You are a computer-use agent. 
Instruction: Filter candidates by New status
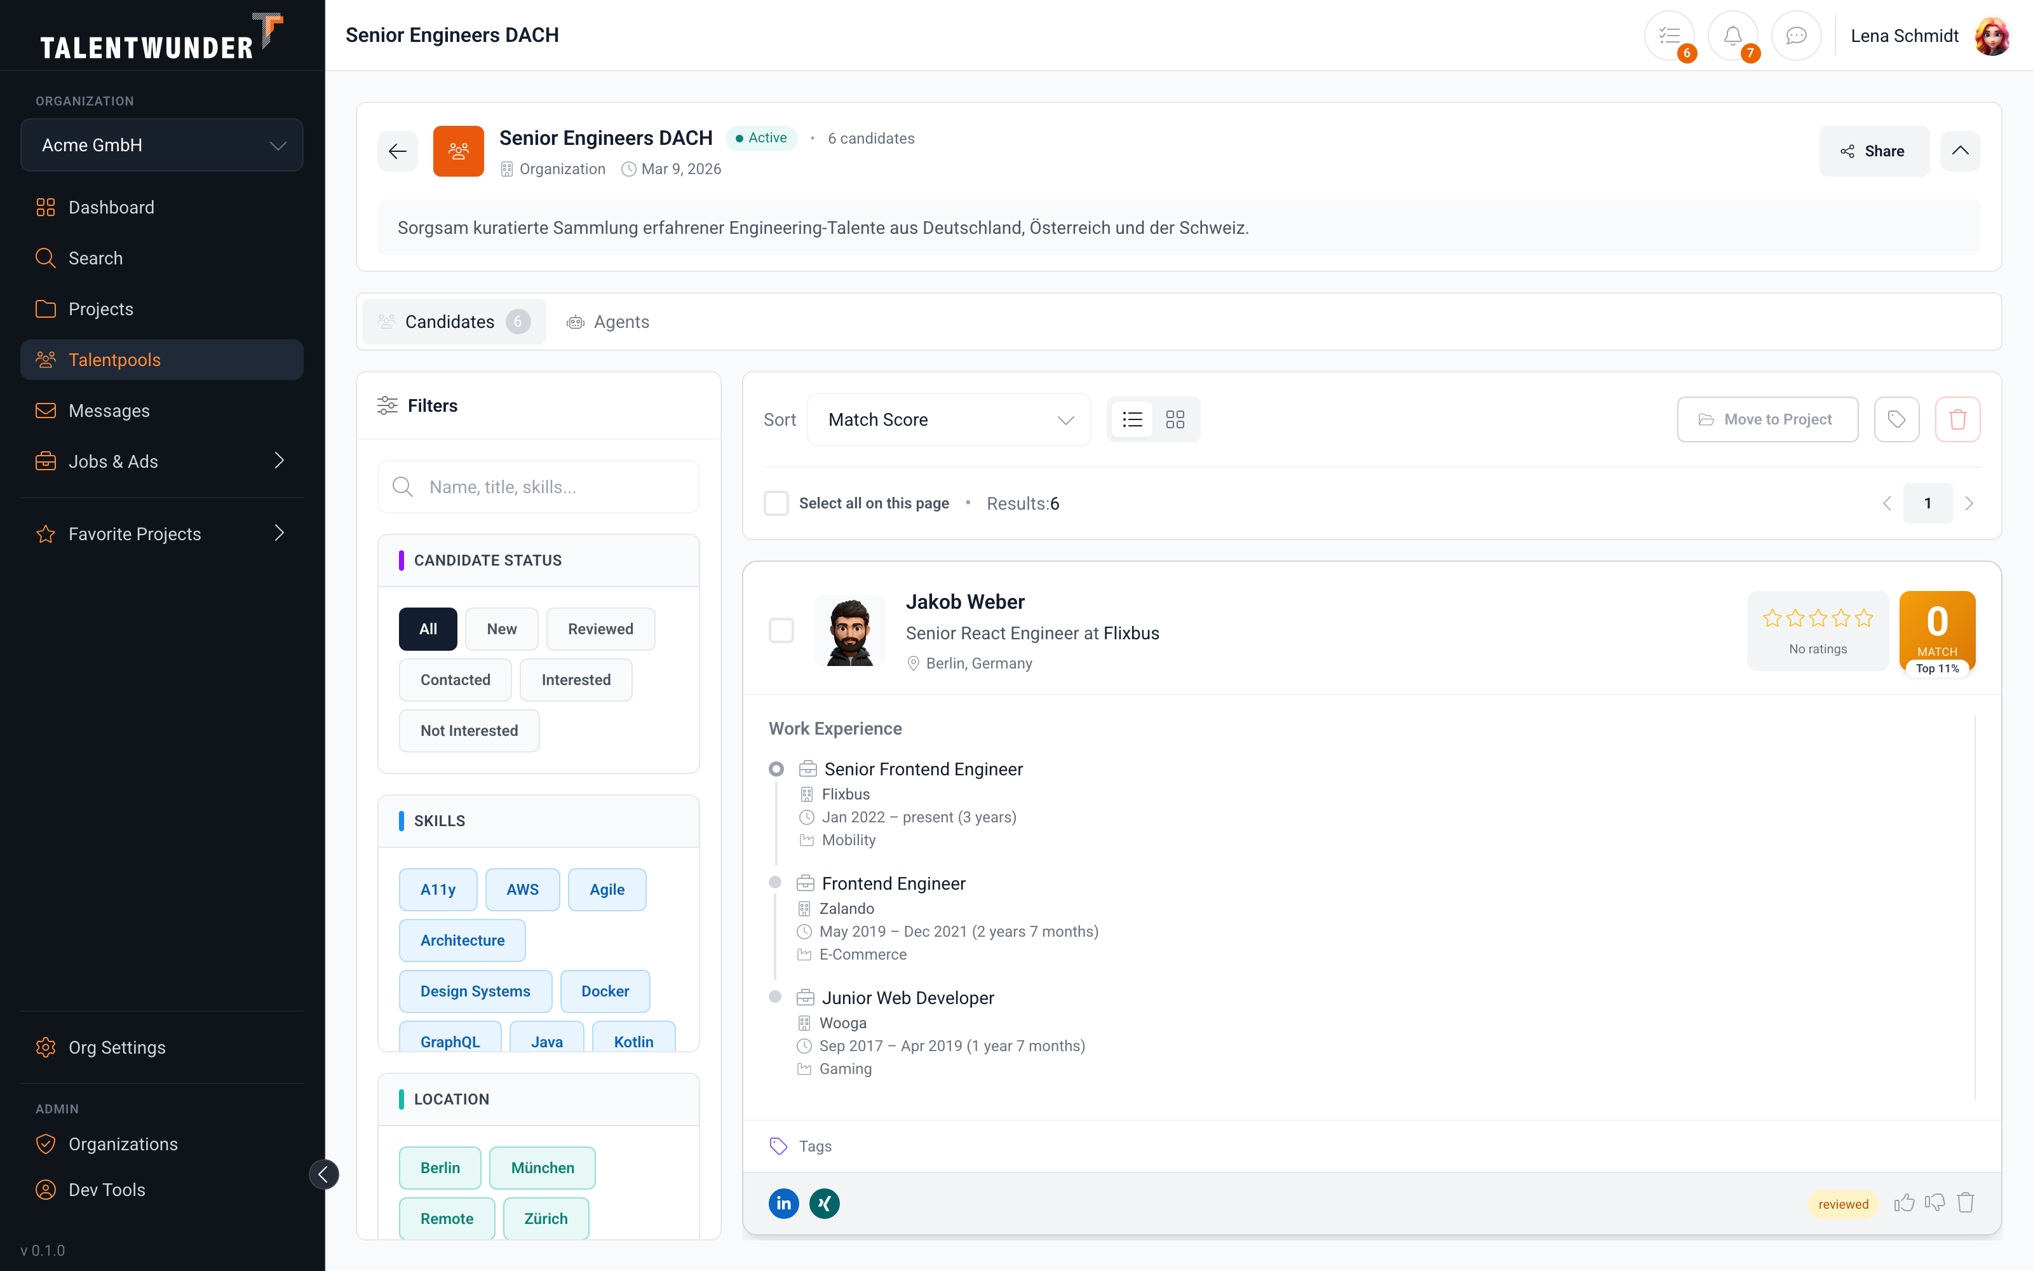tap(501, 629)
